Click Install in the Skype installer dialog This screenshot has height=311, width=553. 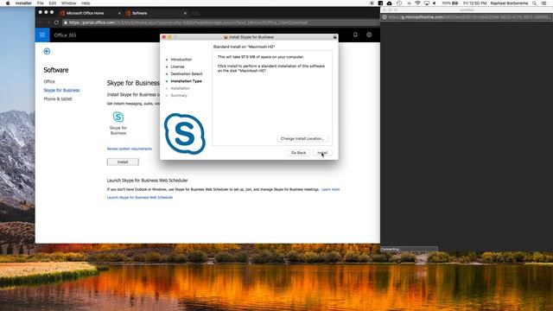(322, 153)
